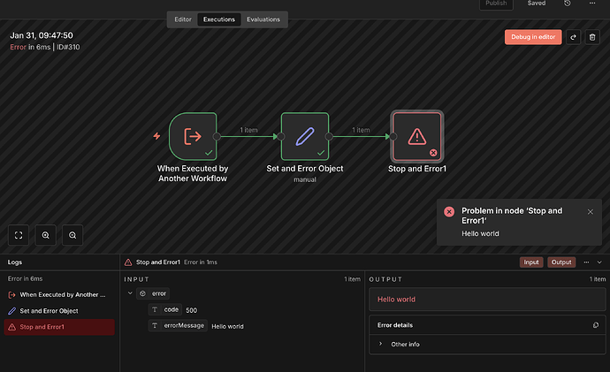610x372 pixels.
Task: Select Stop and Error1 log entry
Action: (57, 327)
